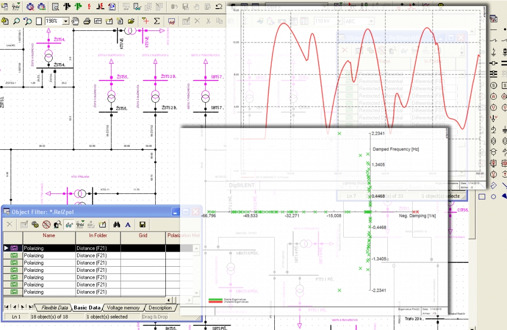Click the jump-to-last tab navigation arrow

(30, 307)
